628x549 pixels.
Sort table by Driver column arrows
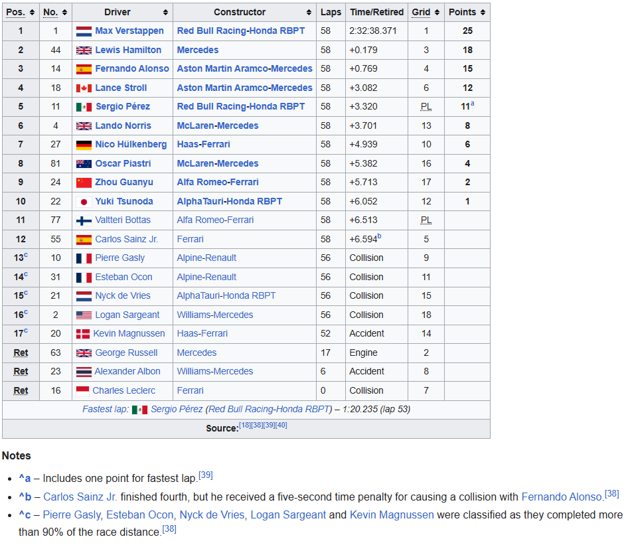[x=165, y=13]
